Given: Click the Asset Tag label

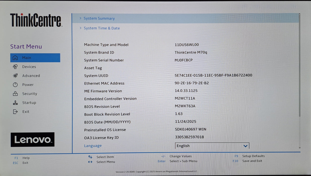Looking at the screenshot, I should pyautogui.click(x=93, y=68).
